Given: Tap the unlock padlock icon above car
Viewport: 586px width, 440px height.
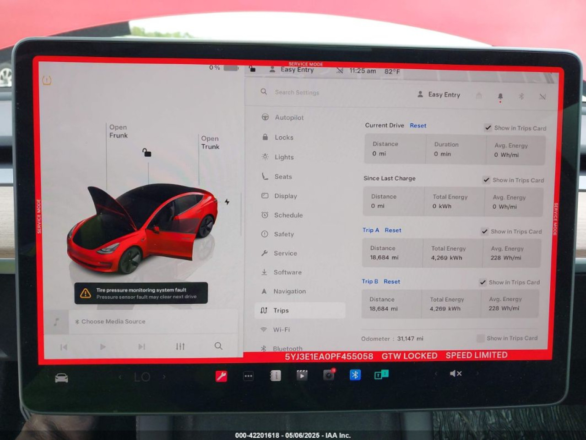Looking at the screenshot, I should point(146,152).
